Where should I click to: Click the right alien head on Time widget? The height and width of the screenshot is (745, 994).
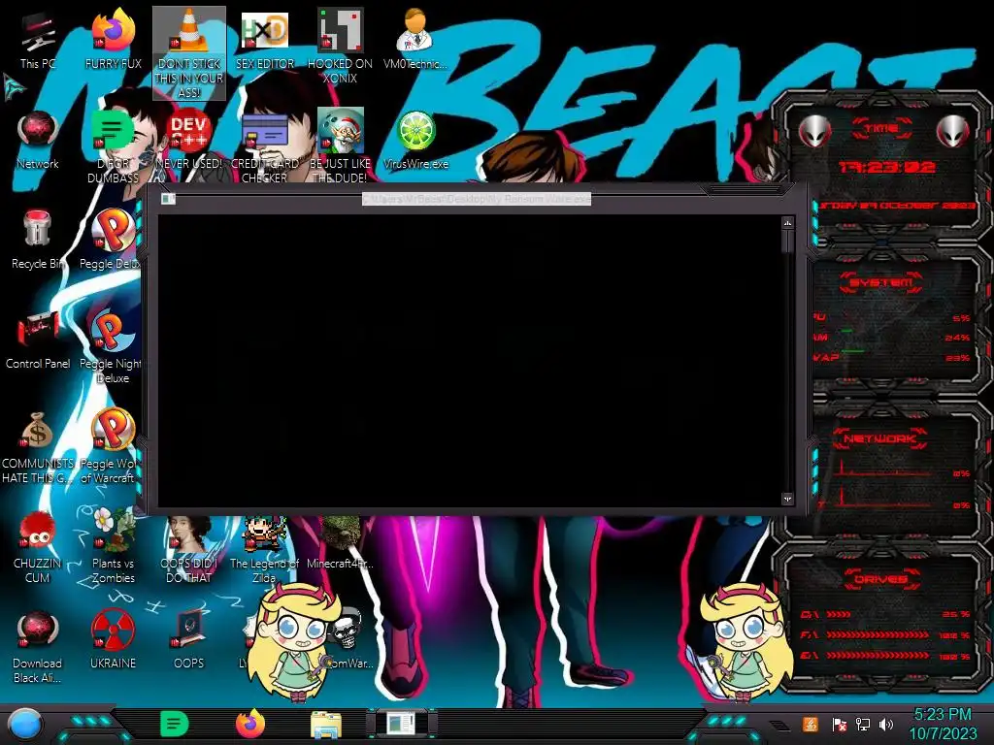953,132
